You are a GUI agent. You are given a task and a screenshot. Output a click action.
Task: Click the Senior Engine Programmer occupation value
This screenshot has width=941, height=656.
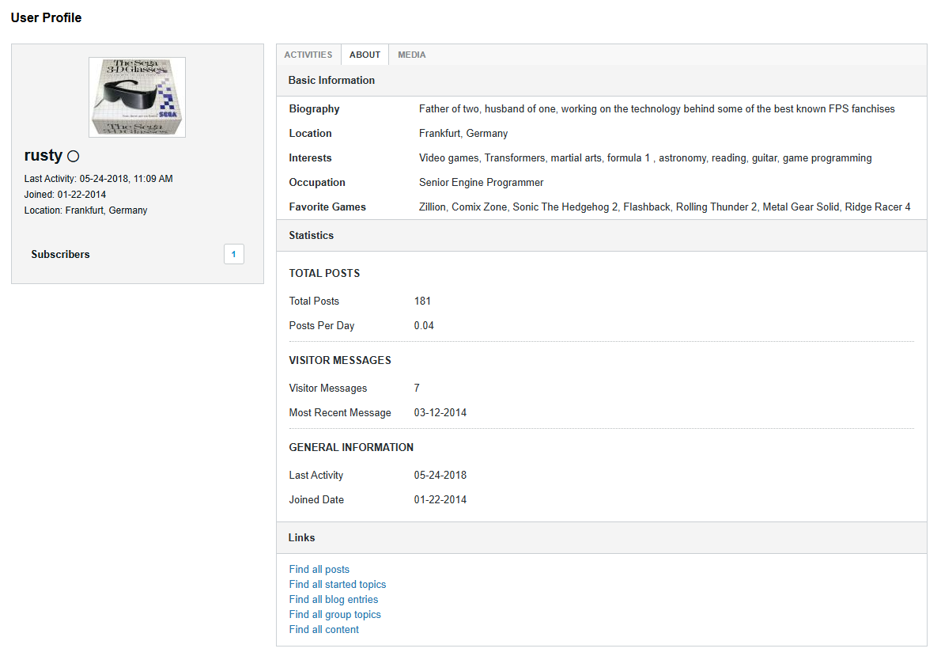click(482, 182)
